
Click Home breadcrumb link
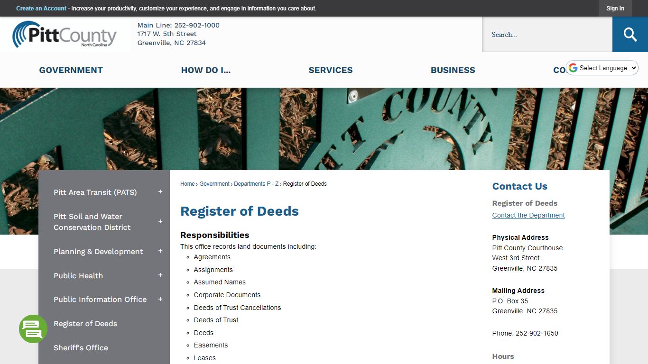[x=187, y=184]
